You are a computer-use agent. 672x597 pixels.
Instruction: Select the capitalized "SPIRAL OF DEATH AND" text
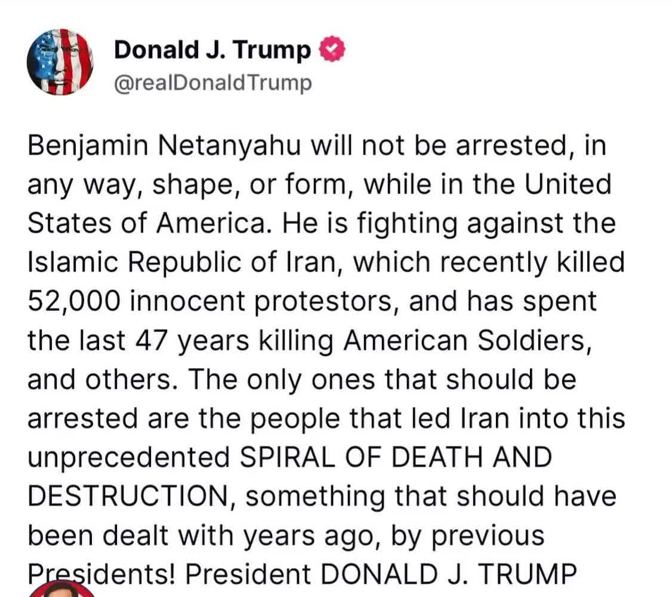[396, 457]
